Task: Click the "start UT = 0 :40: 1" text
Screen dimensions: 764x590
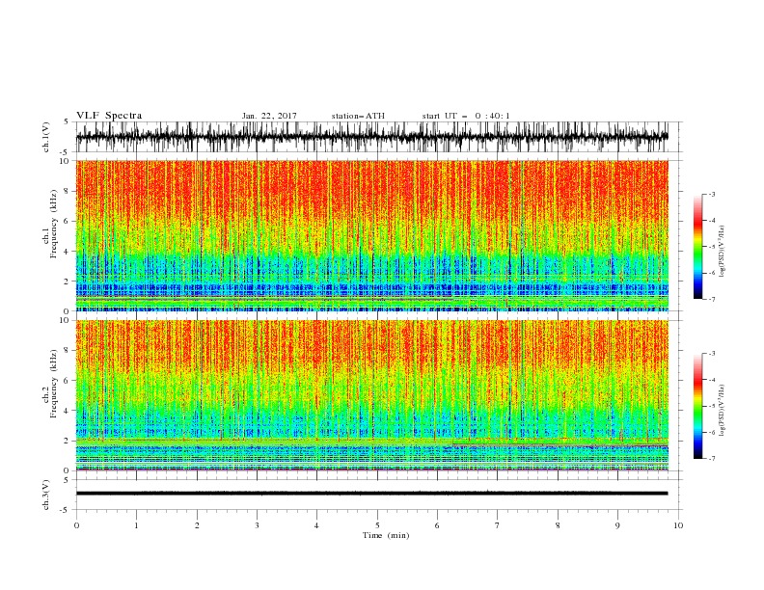Action: coord(466,116)
